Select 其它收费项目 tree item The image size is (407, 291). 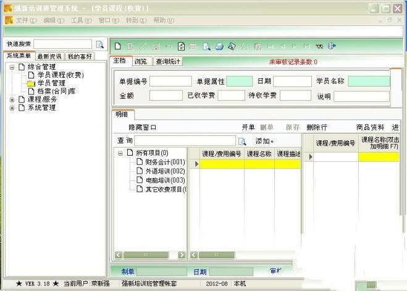(166, 190)
